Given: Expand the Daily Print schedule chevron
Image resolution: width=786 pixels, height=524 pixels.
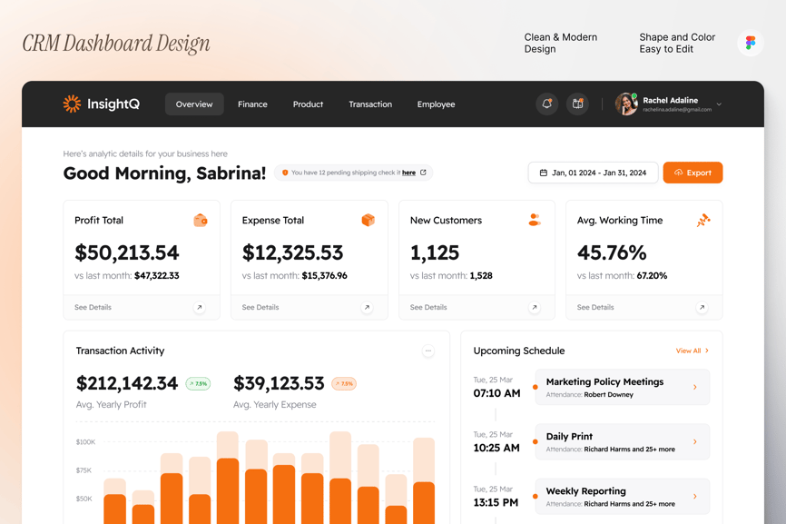Looking at the screenshot, I should pos(695,442).
